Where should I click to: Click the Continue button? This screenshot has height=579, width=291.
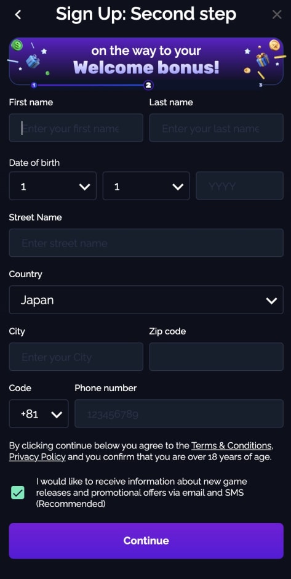pyautogui.click(x=146, y=541)
